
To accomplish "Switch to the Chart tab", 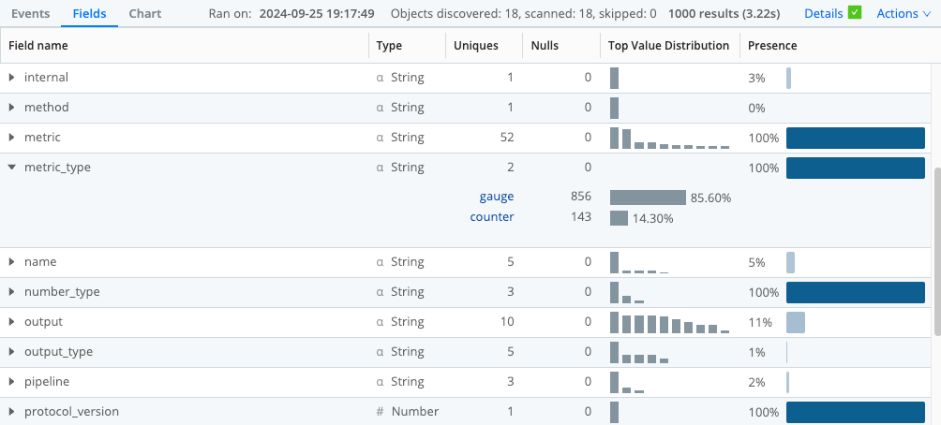I will pyautogui.click(x=145, y=14).
